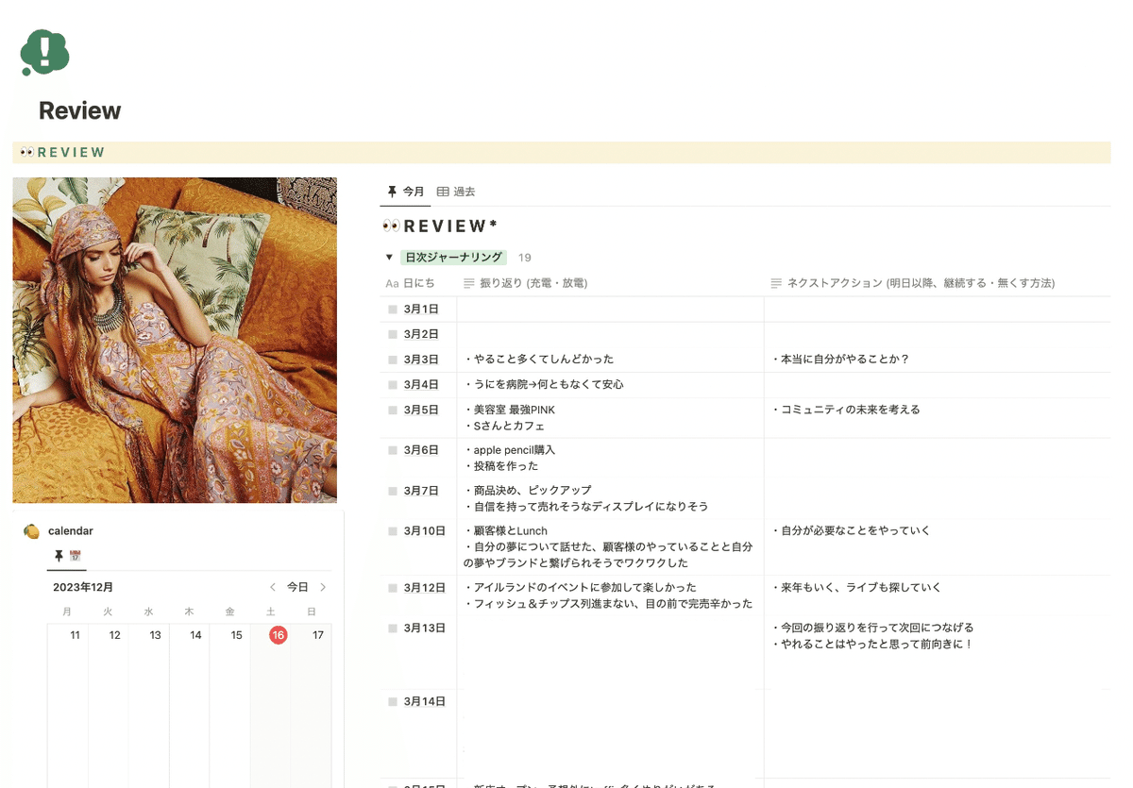The image size is (1133, 788).
Task: Open the calendar emoji tab view
Action: pyautogui.click(x=76, y=556)
